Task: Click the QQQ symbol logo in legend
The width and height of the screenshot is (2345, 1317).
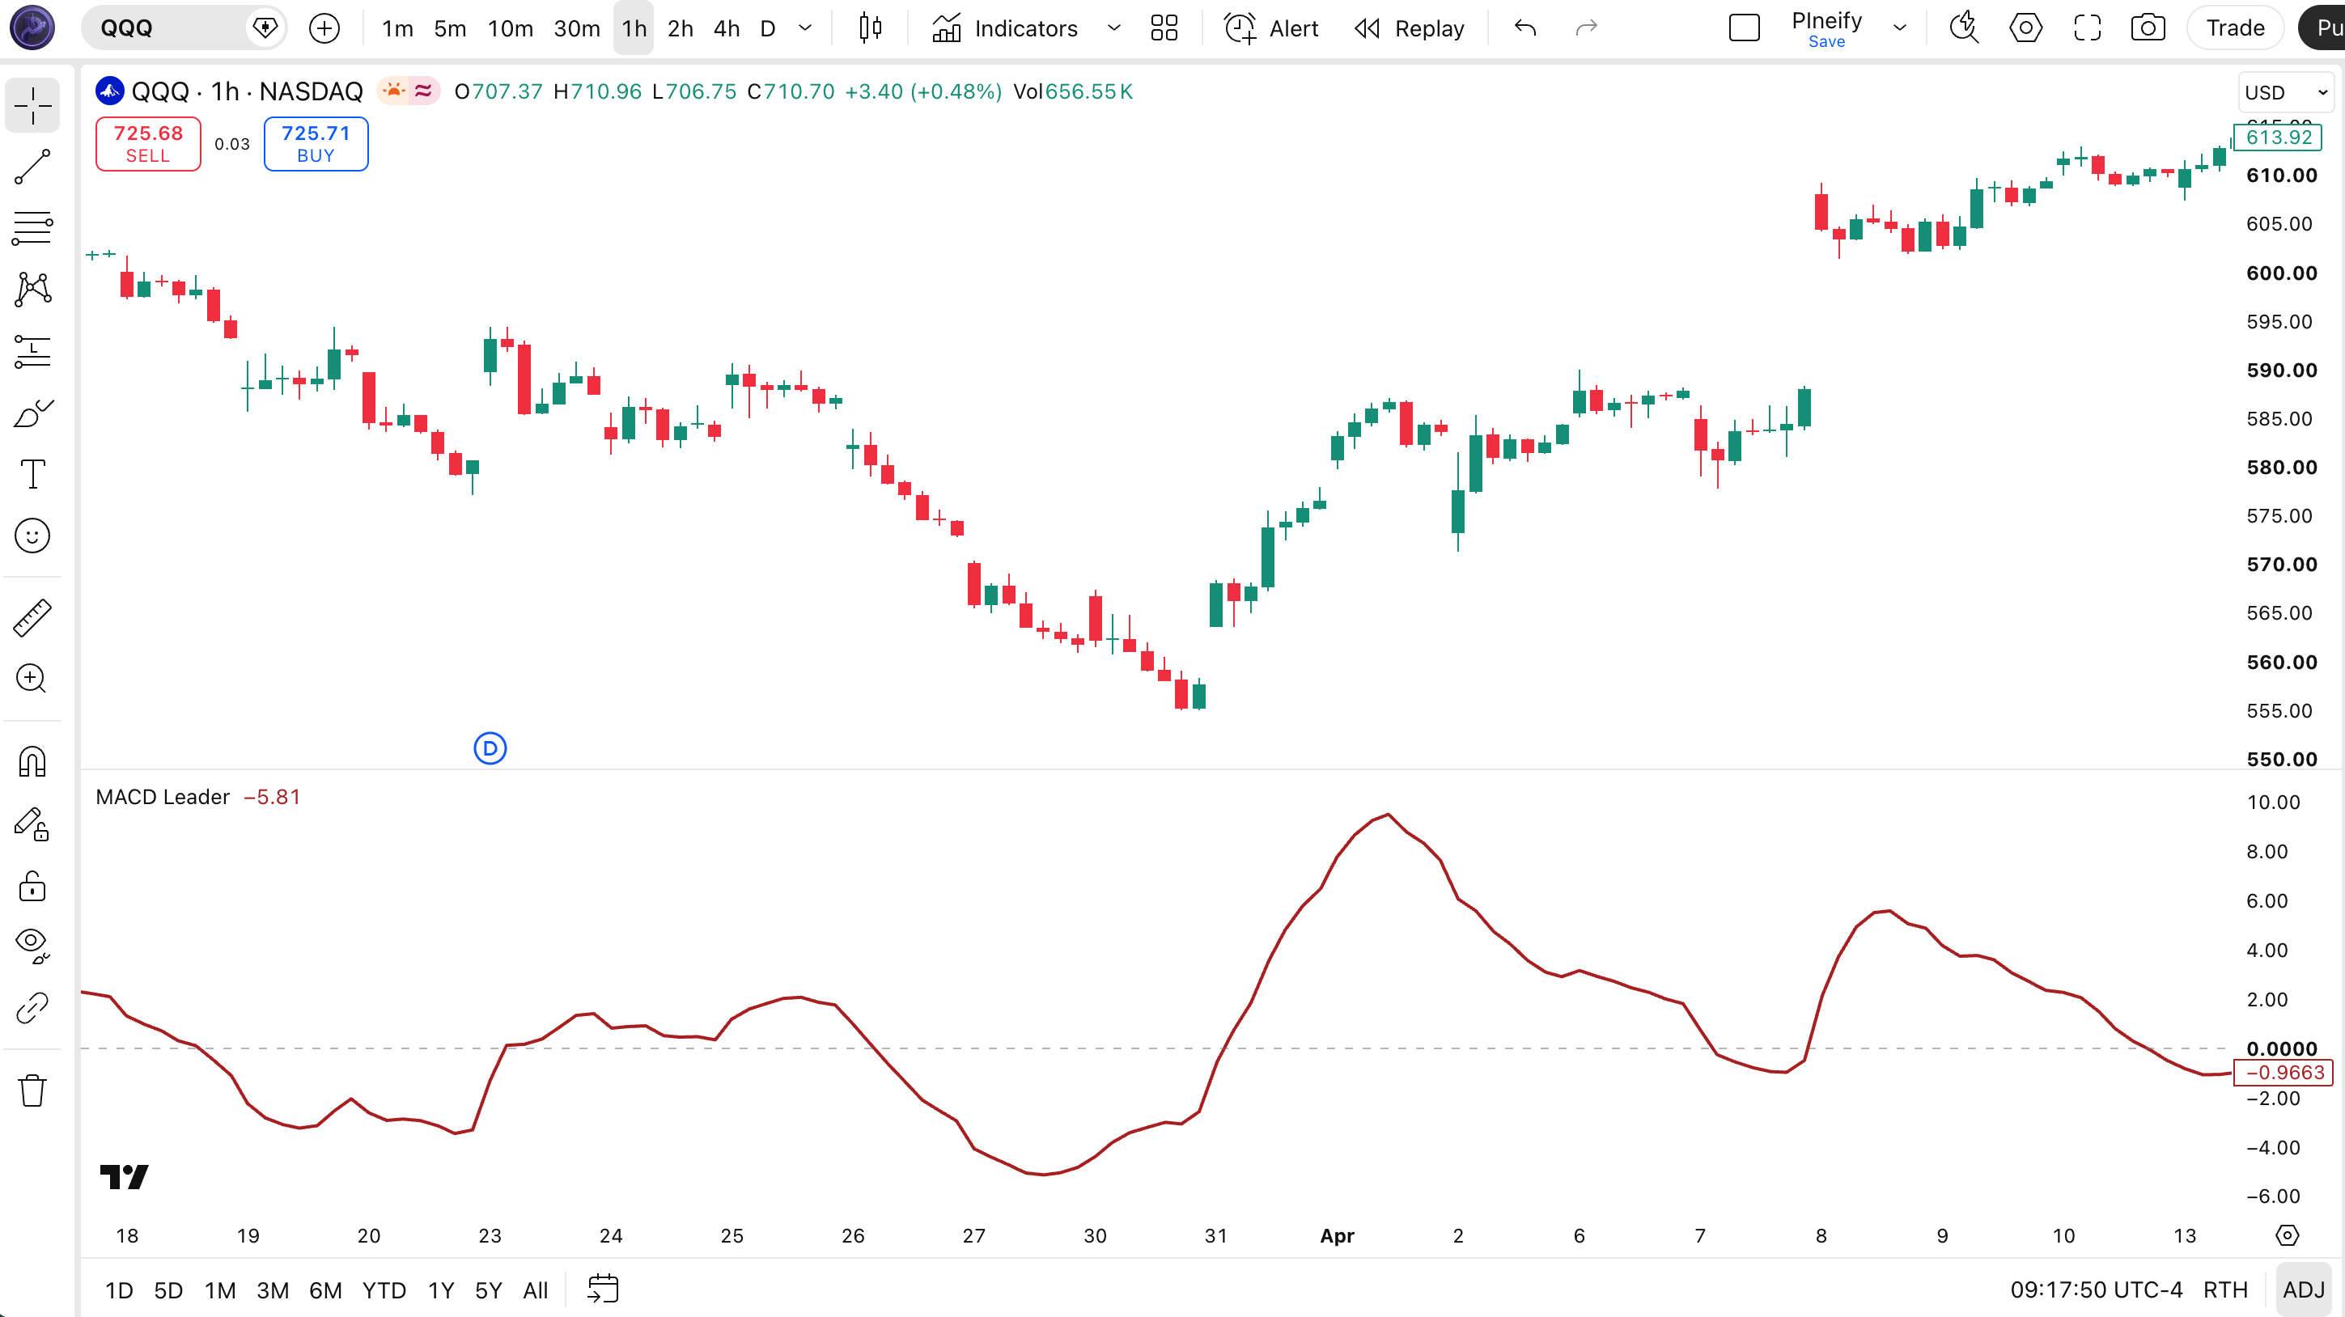Action: [110, 91]
